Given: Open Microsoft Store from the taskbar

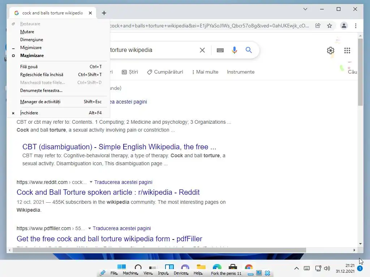Looking at the screenshot, I should pos(233,267).
